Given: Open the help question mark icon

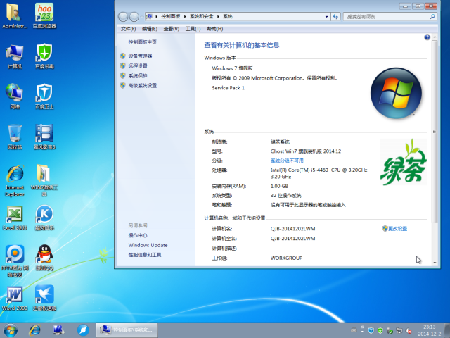Looking at the screenshot, I should pyautogui.click(x=427, y=37).
